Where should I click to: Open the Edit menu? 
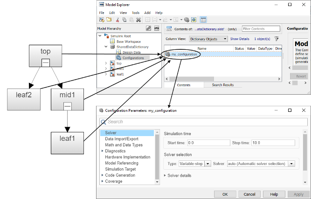tap(112, 13)
